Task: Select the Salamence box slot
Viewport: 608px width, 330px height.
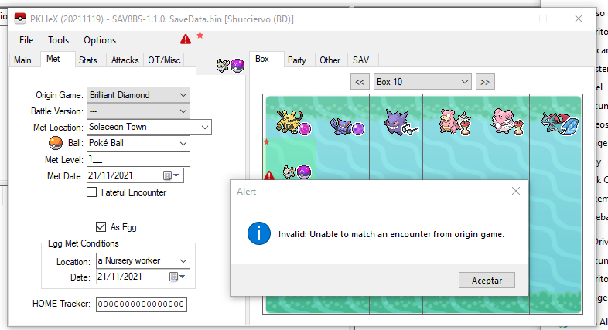Action: 556,117
